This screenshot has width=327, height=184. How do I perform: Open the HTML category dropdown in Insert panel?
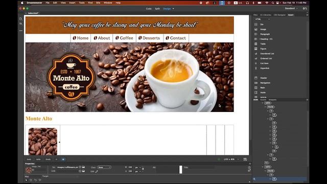point(262,19)
